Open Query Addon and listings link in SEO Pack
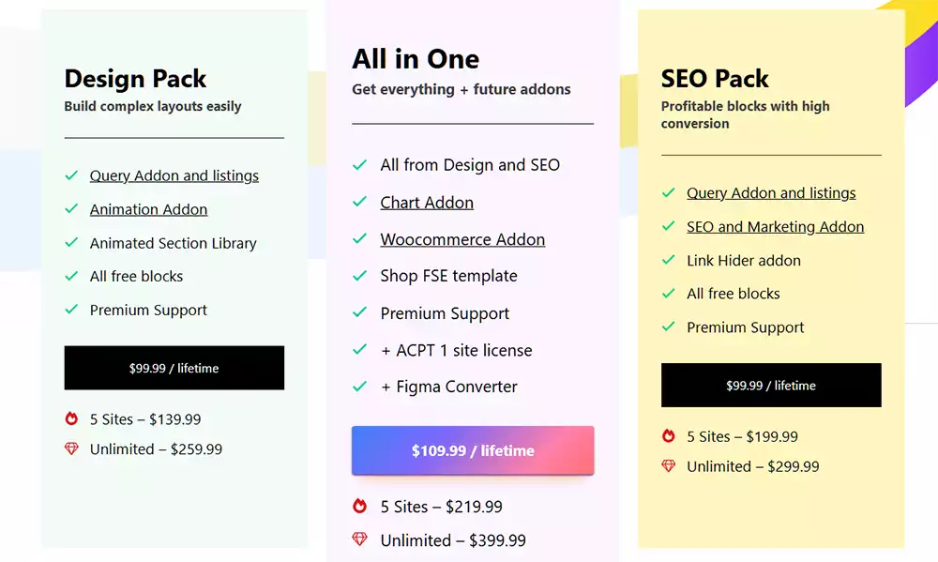The height and width of the screenshot is (562, 938). [771, 193]
